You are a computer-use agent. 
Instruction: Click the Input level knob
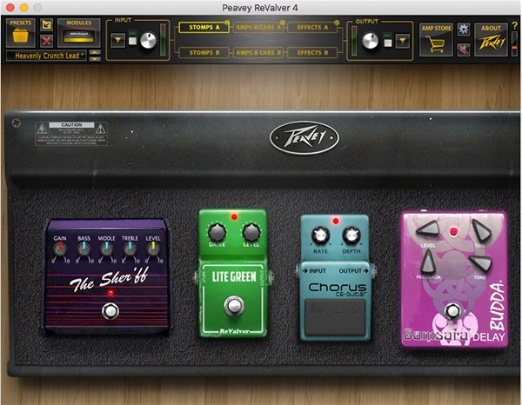tap(148, 40)
